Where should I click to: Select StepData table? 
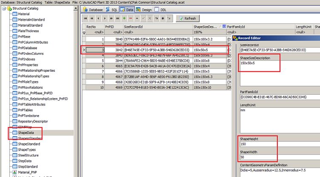25,161
